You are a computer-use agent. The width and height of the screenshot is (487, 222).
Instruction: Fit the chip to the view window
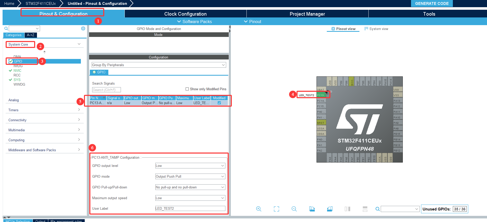(276, 209)
